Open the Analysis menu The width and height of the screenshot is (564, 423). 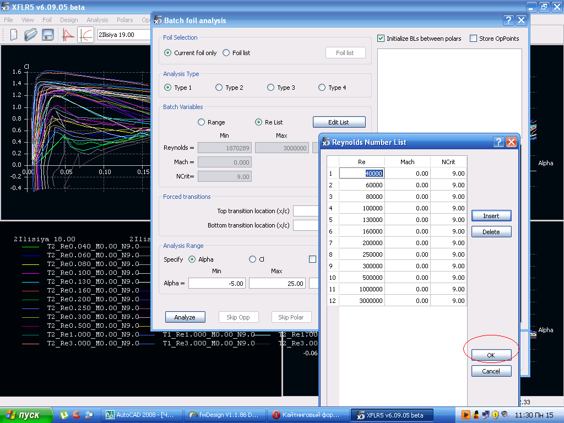(x=97, y=20)
